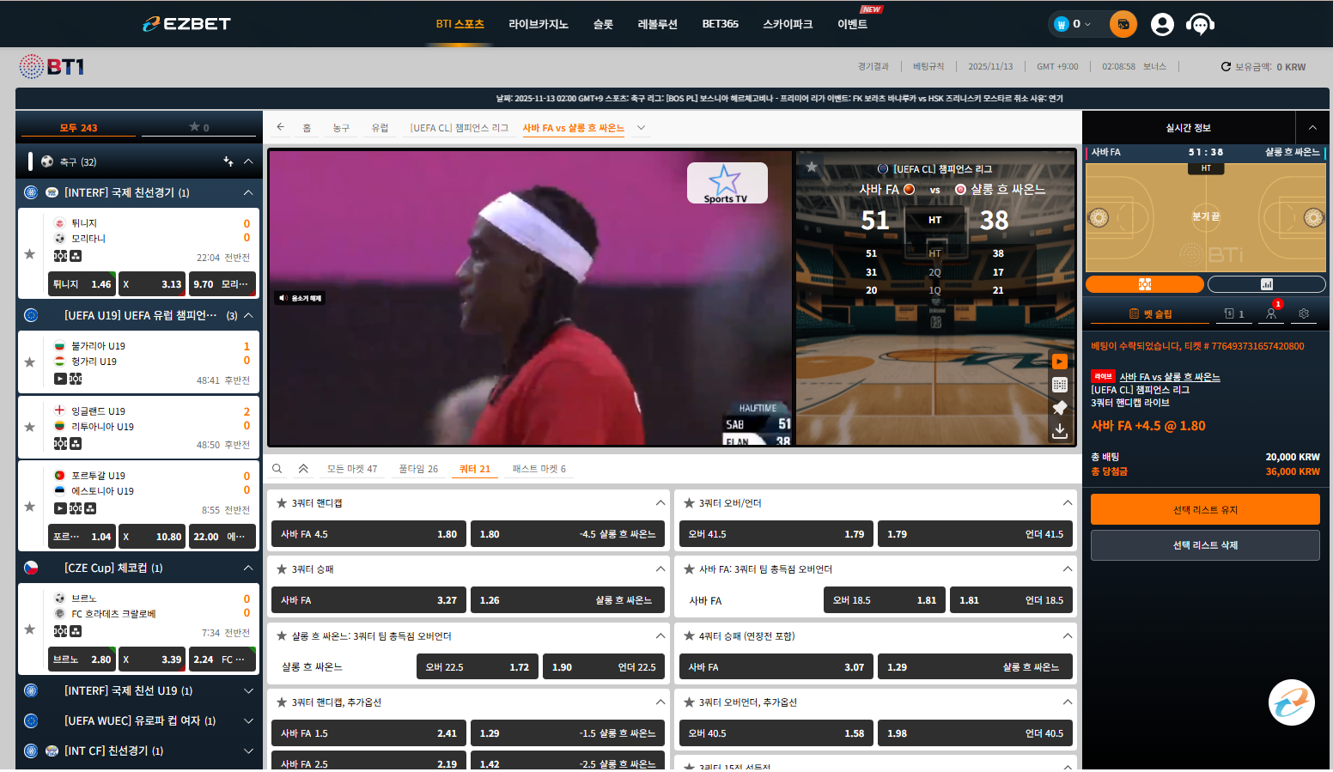Viewport: 1333px width, 772px height.
Task: Open the customer support headset chat icon
Action: click(x=1199, y=24)
